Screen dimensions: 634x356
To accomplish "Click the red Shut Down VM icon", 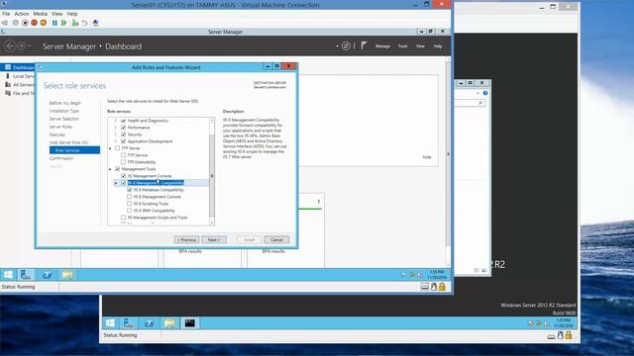I will (x=34, y=23).
